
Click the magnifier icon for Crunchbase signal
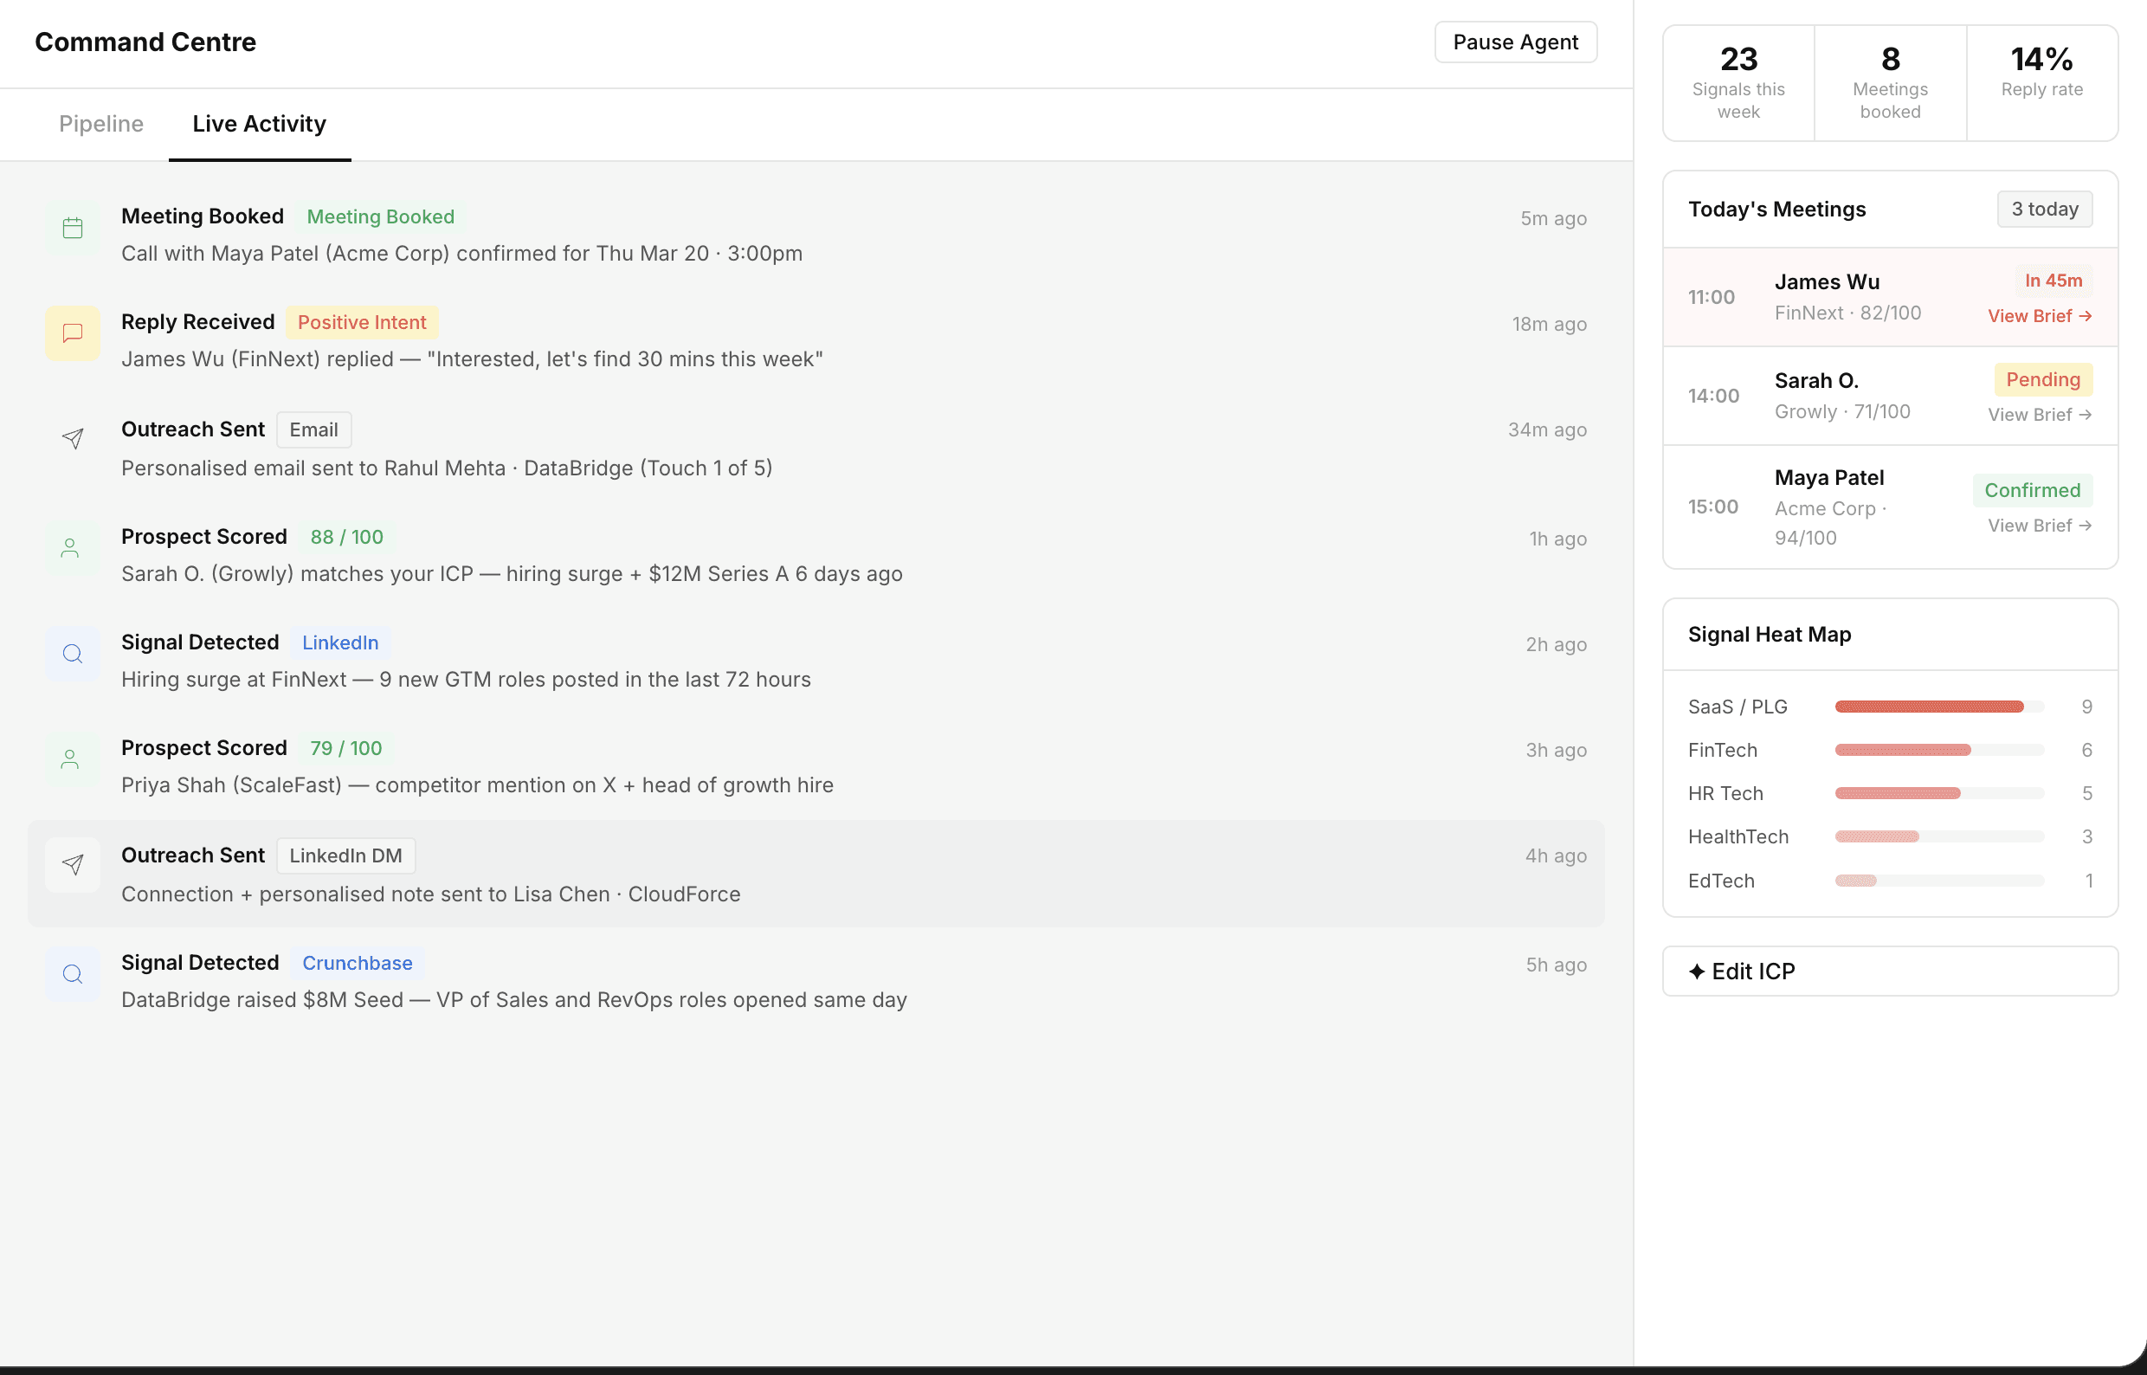(x=73, y=973)
